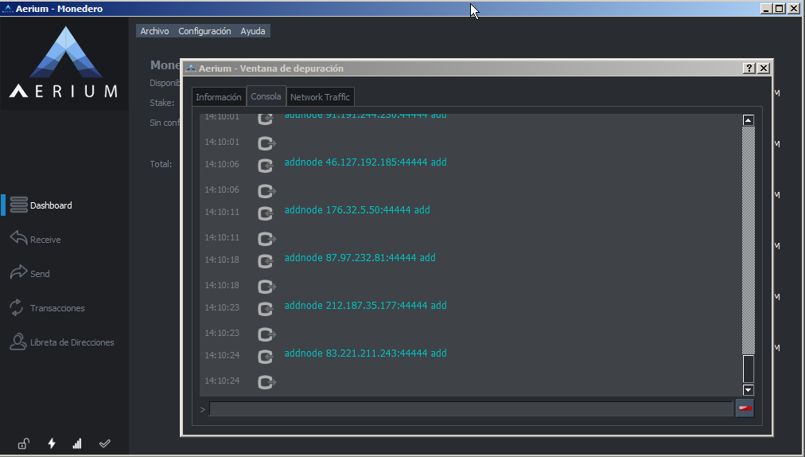Click the Total label on the dashboard
This screenshot has width=805, height=457.
point(161,164)
